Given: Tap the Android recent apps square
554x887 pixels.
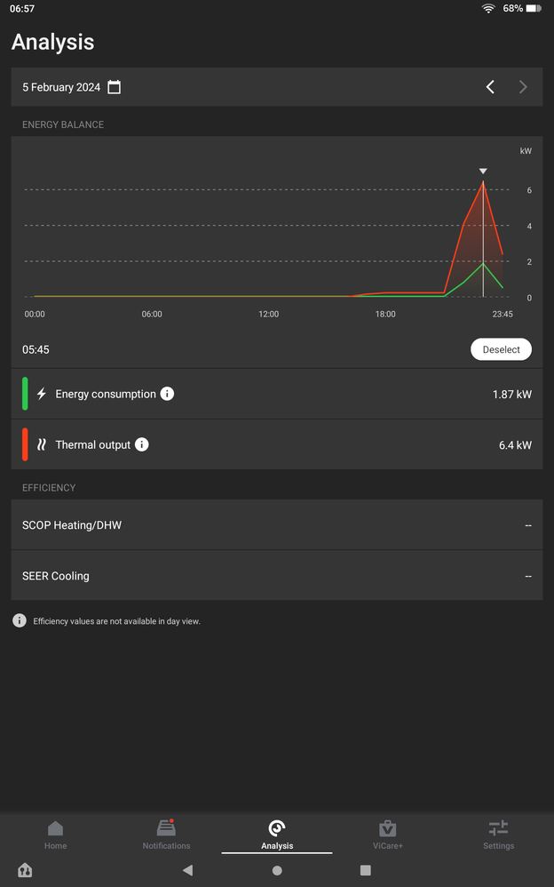Looking at the screenshot, I should pos(366,871).
